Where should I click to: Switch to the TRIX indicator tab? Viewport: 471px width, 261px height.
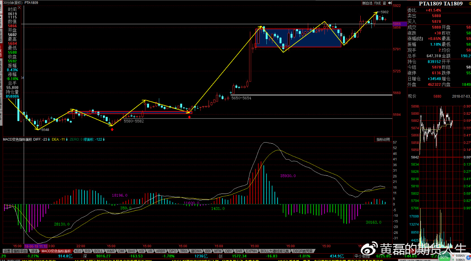(x=184, y=251)
